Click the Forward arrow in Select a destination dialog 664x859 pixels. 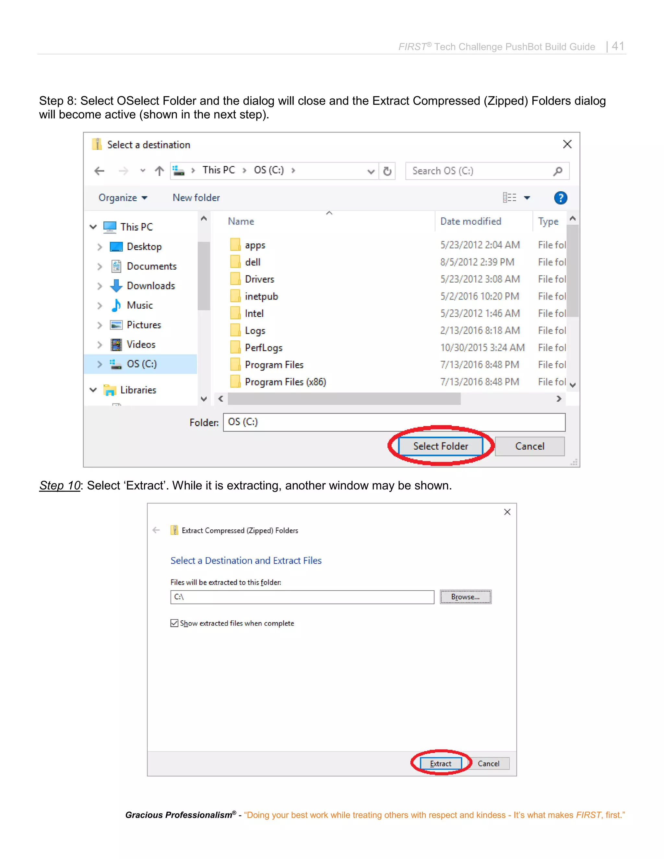pos(123,171)
